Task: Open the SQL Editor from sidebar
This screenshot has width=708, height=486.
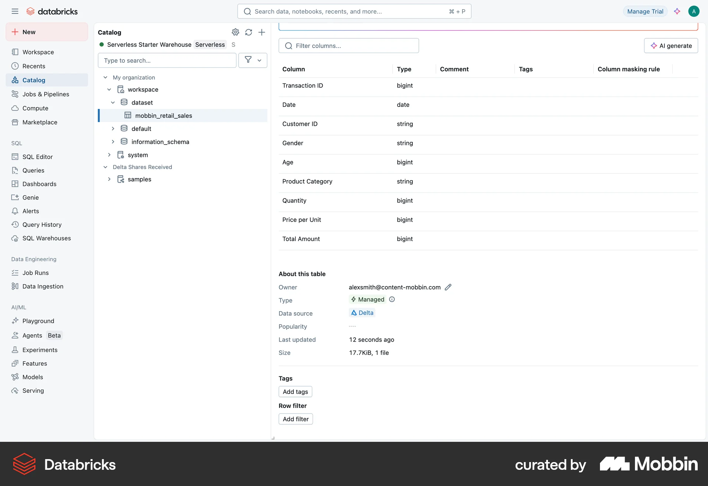Action: [x=37, y=156]
